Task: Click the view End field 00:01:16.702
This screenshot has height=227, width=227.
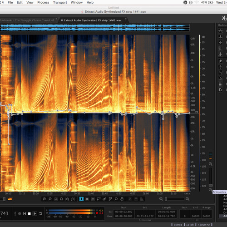Action: click(x=145, y=216)
